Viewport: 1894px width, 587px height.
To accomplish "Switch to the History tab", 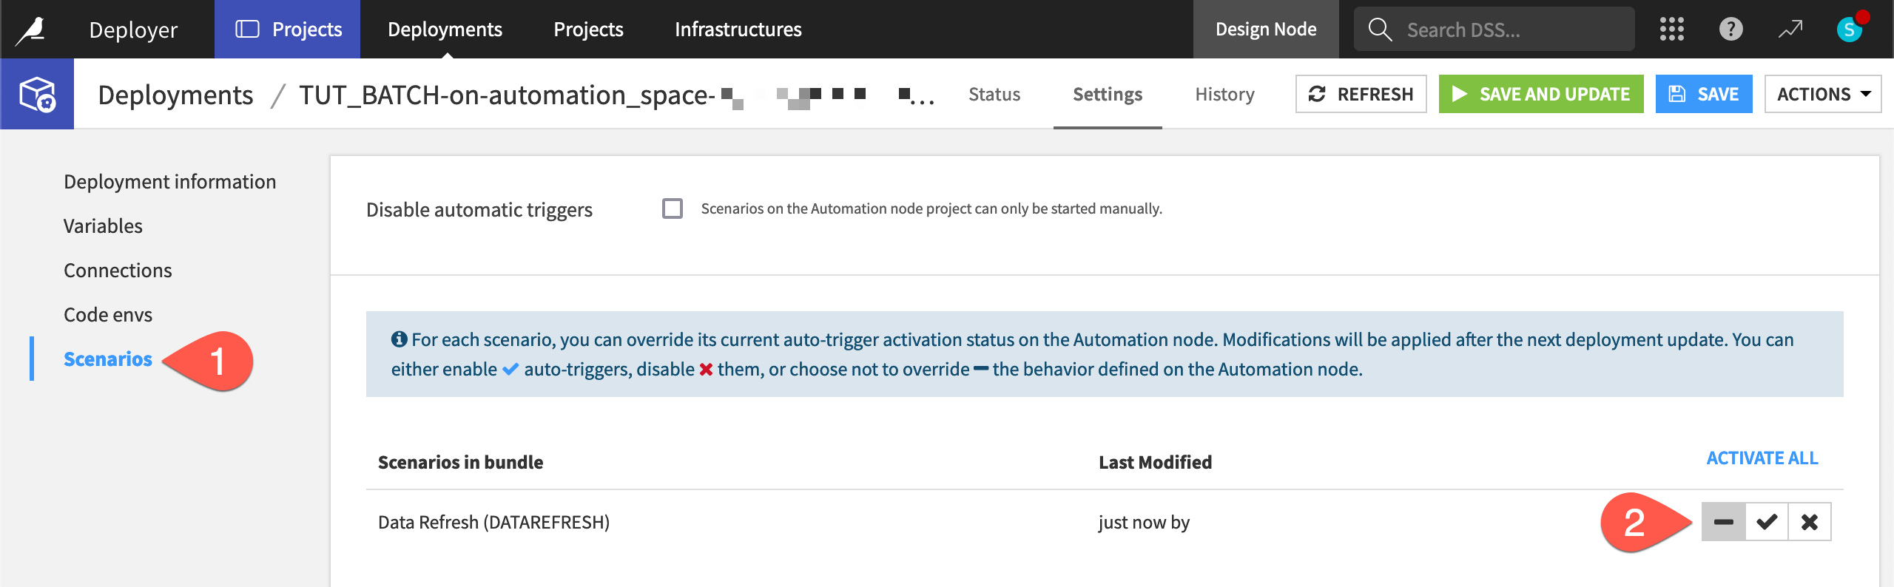I will (1224, 94).
